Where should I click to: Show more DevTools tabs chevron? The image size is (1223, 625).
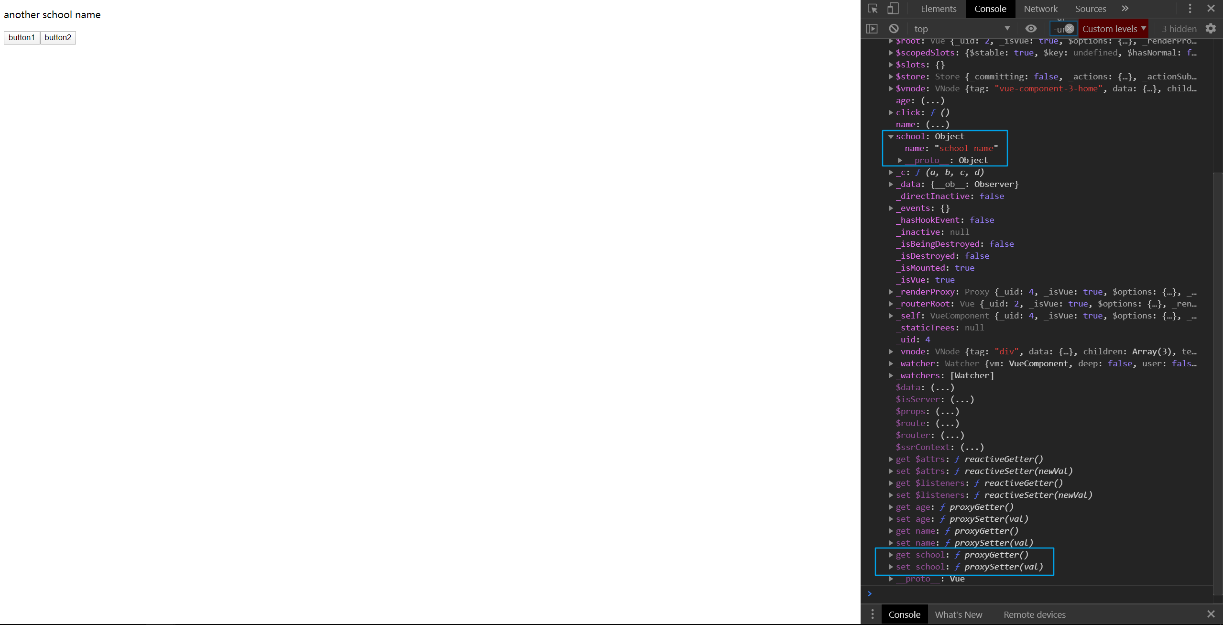tap(1125, 9)
